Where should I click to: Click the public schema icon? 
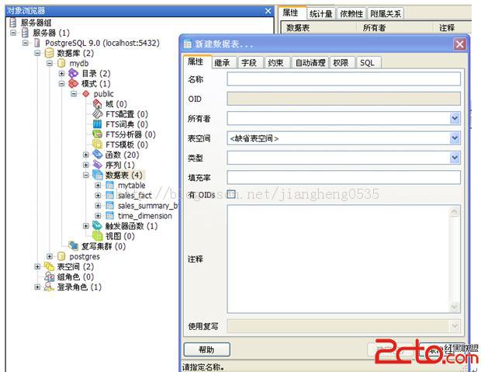point(85,93)
